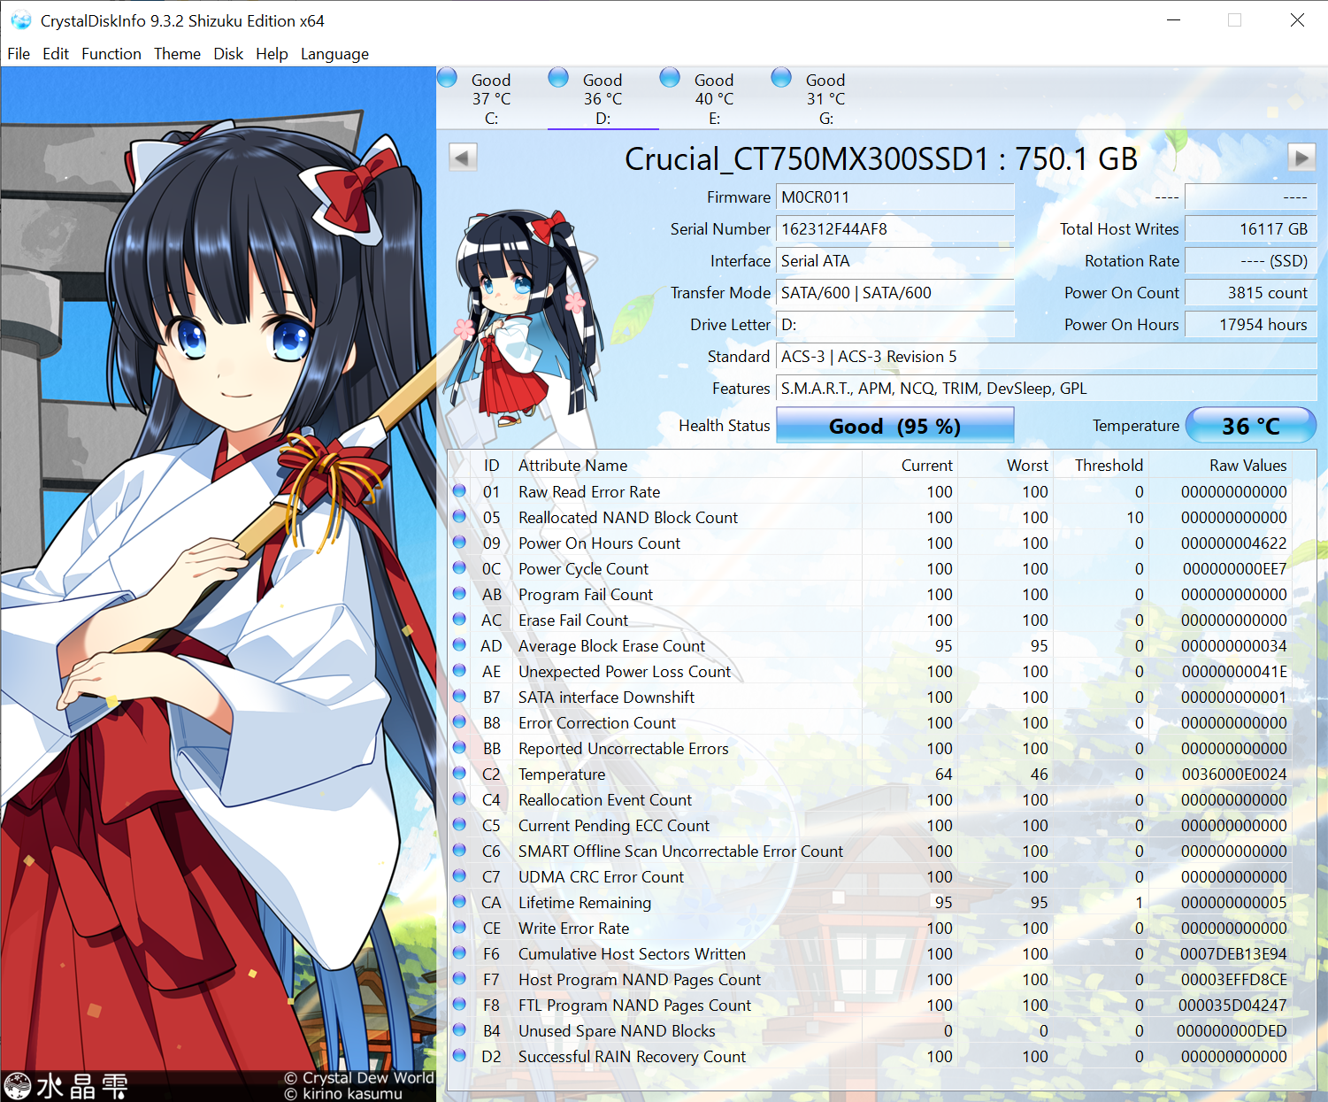This screenshot has height=1102, width=1328.
Task: Click the indicator beside UDMA CRC Error Count
Action: pos(458,876)
